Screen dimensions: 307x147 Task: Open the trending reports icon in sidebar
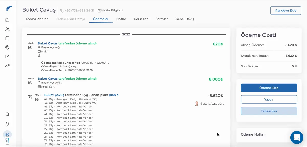pyautogui.click(x=7, y=66)
